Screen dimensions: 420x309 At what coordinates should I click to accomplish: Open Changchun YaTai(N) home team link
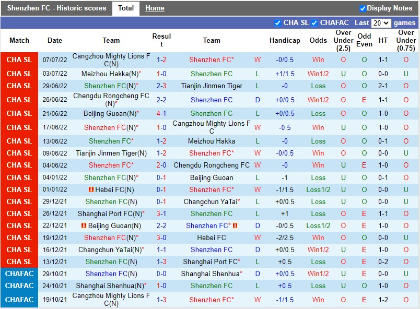(111, 249)
